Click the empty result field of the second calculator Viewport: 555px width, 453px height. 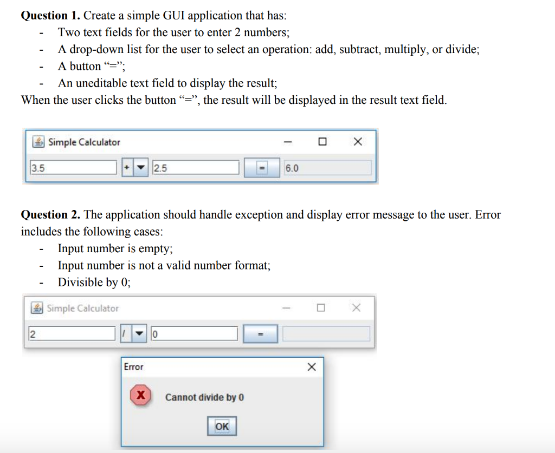[326, 333]
